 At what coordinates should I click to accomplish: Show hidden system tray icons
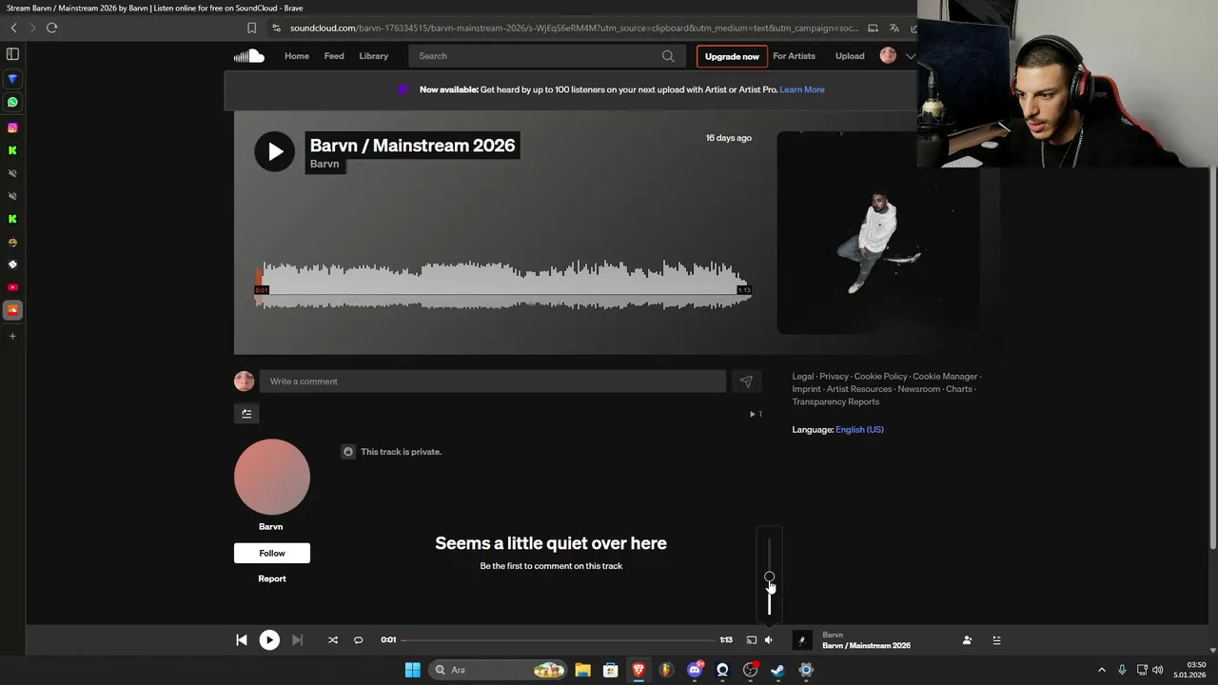coord(1102,670)
